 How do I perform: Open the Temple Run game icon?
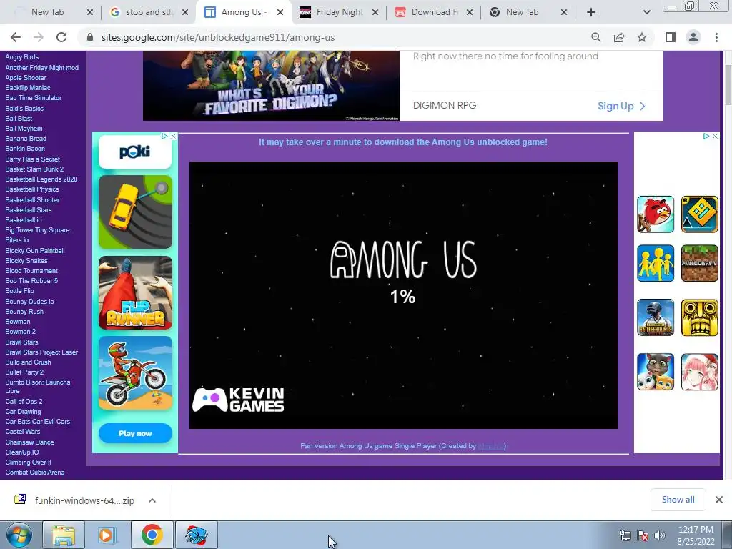(699, 317)
